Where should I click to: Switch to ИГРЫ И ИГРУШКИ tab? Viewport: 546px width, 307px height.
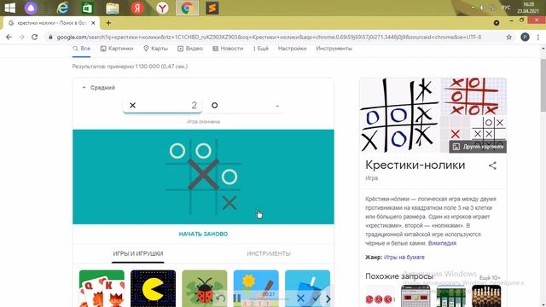(138, 254)
